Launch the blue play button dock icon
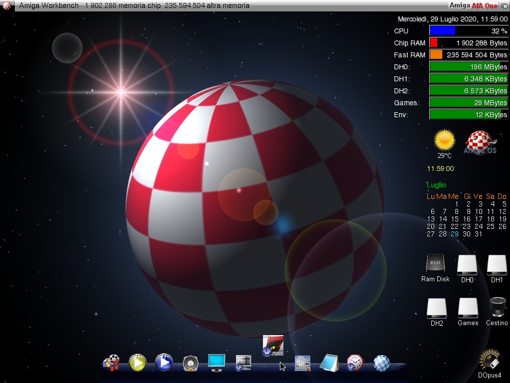Image resolution: width=510 pixels, height=383 pixels. click(x=163, y=363)
